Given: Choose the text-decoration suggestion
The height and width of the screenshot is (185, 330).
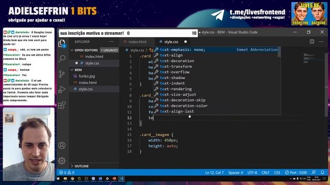Looking at the screenshot, I should click(x=216, y=61).
